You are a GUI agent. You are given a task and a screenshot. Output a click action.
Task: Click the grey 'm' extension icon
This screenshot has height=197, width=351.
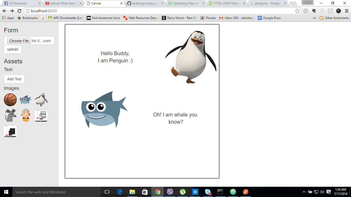pyautogui.click(x=306, y=11)
